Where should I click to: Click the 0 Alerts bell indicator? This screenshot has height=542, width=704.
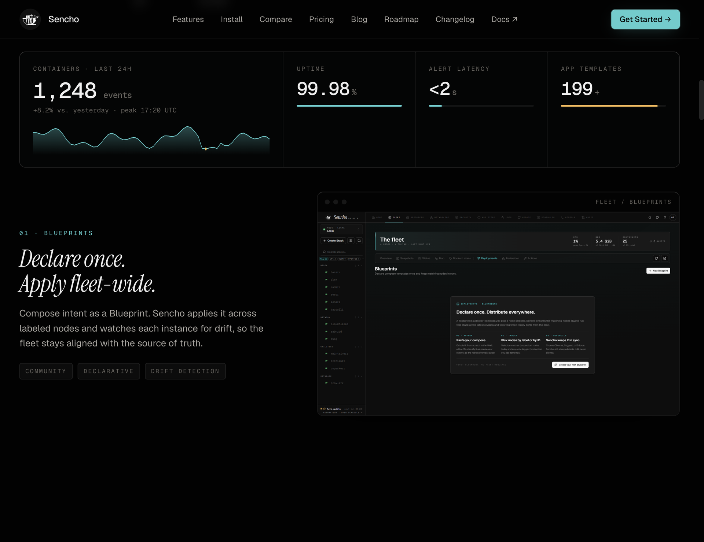[657, 241]
